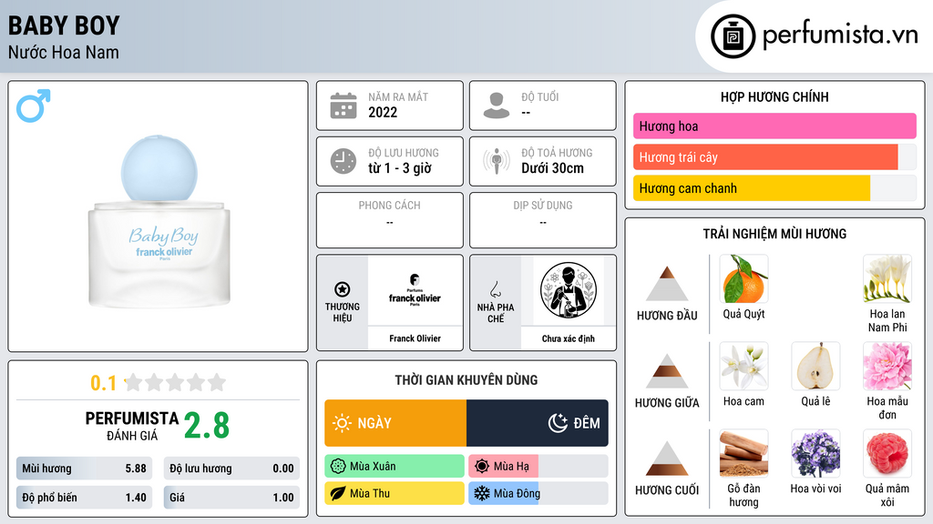This screenshot has height=524, width=933.
Task: Click the clock icon for longevity
Action: coord(343,161)
